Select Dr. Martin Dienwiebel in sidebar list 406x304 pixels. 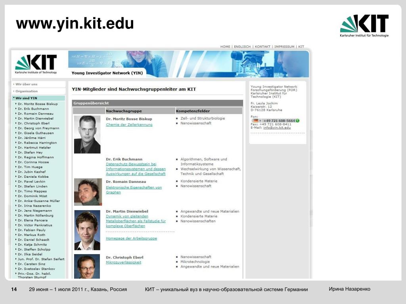click(x=35, y=118)
